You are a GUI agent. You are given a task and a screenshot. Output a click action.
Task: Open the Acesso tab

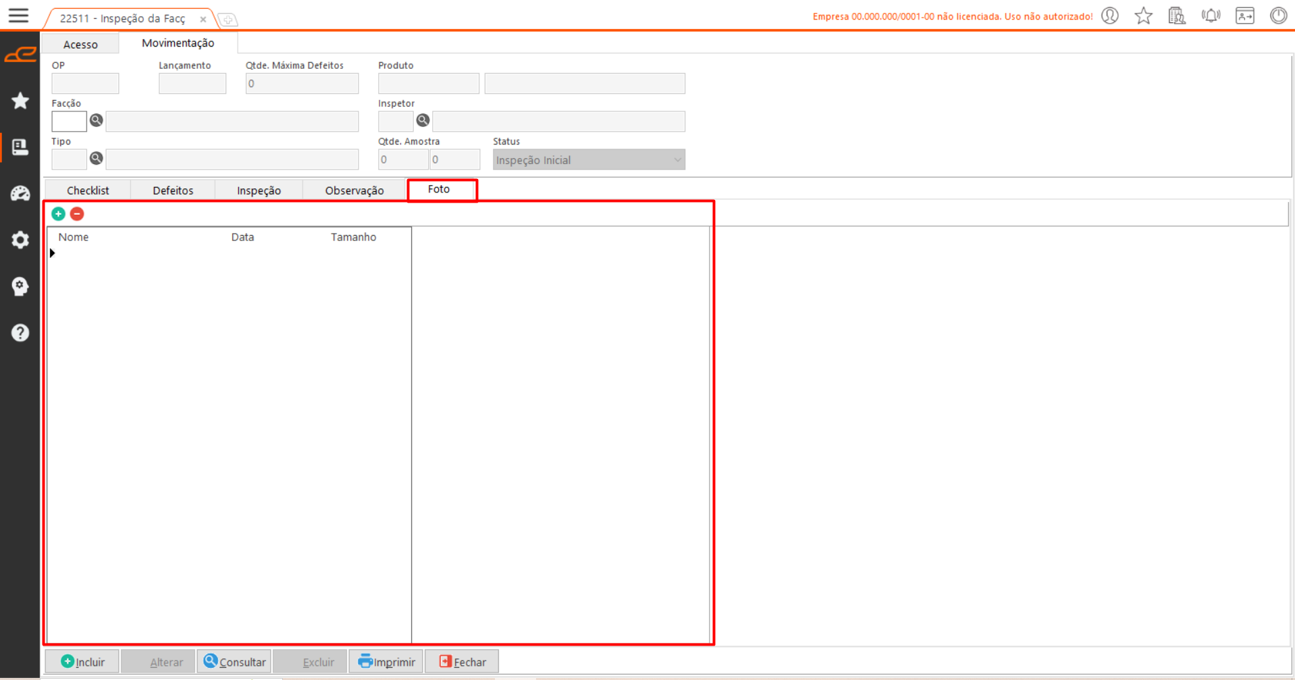(x=80, y=45)
